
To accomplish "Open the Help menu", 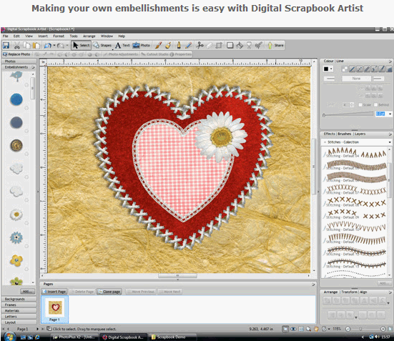I will coord(122,36).
